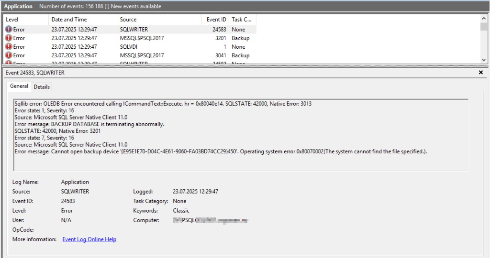Sort by Date and Time column
The height and width of the screenshot is (258, 490).
[x=83, y=20]
